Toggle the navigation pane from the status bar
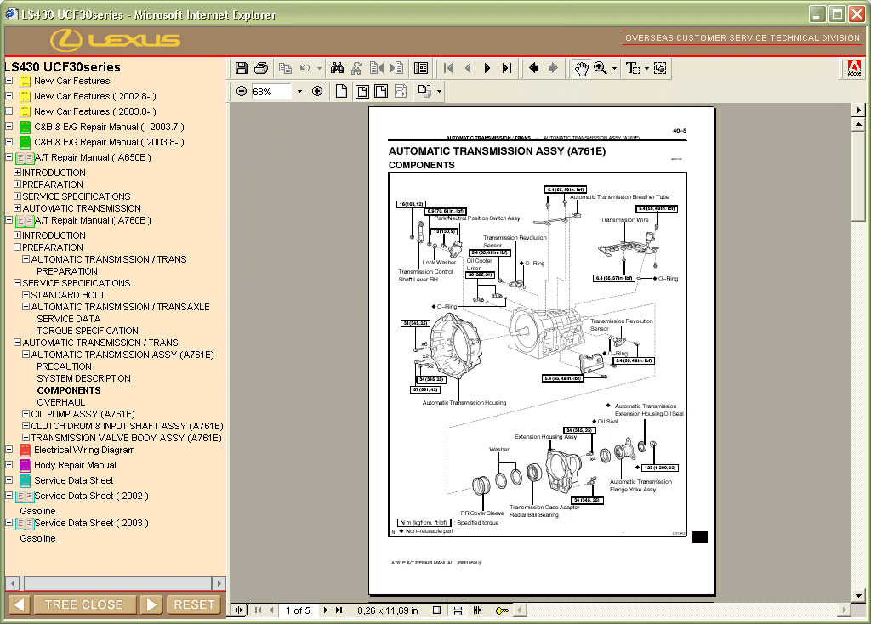 [x=239, y=610]
